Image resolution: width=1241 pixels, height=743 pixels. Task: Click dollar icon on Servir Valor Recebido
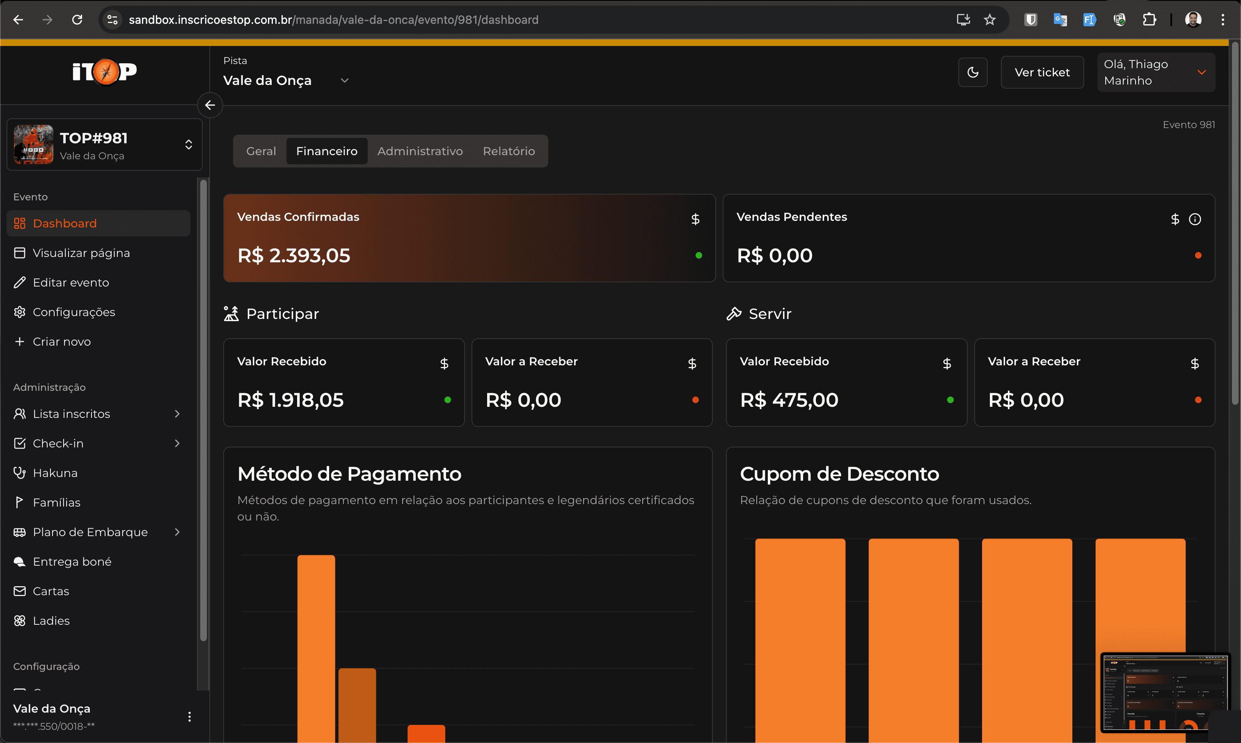947,363
